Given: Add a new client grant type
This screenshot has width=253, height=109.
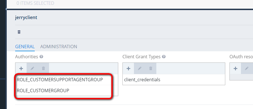Looking at the screenshot, I should tap(128, 68).
